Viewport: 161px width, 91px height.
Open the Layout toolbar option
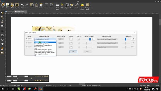pos(67,6)
